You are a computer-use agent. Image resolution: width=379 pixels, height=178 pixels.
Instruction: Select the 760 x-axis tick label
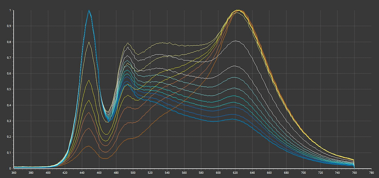click(355, 172)
